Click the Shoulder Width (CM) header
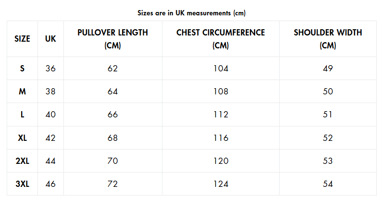Image resolution: width=382 pixels, height=207 pixels. click(328, 39)
